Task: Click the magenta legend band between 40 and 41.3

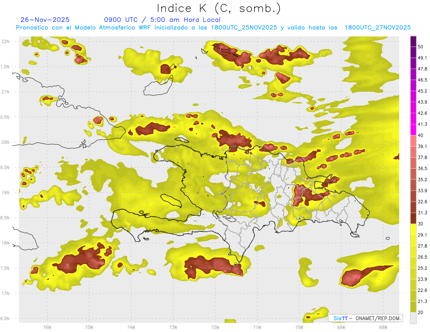Action: click(413, 130)
